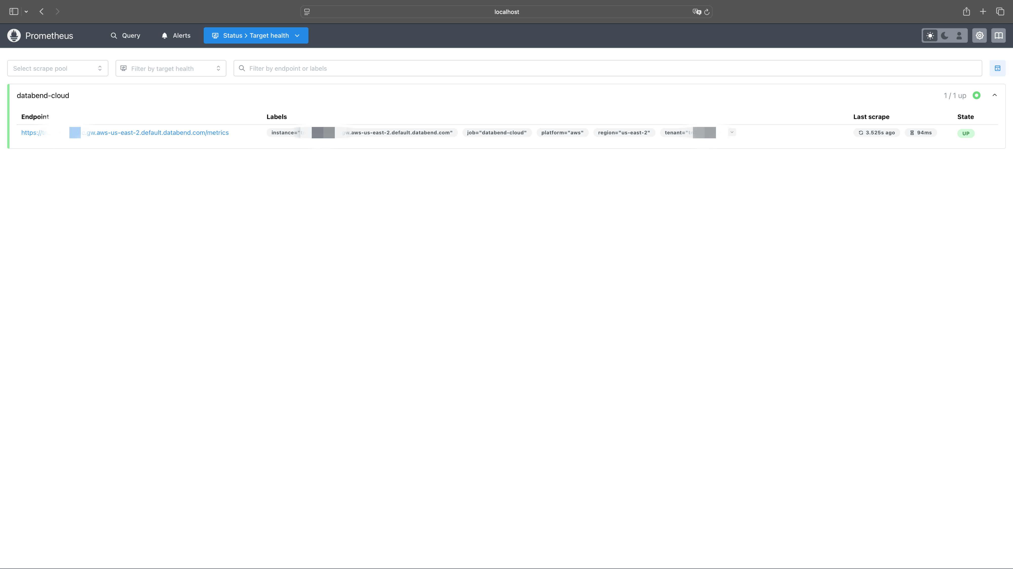
Task: Click the 94ms scrape duration badge
Action: [921, 133]
